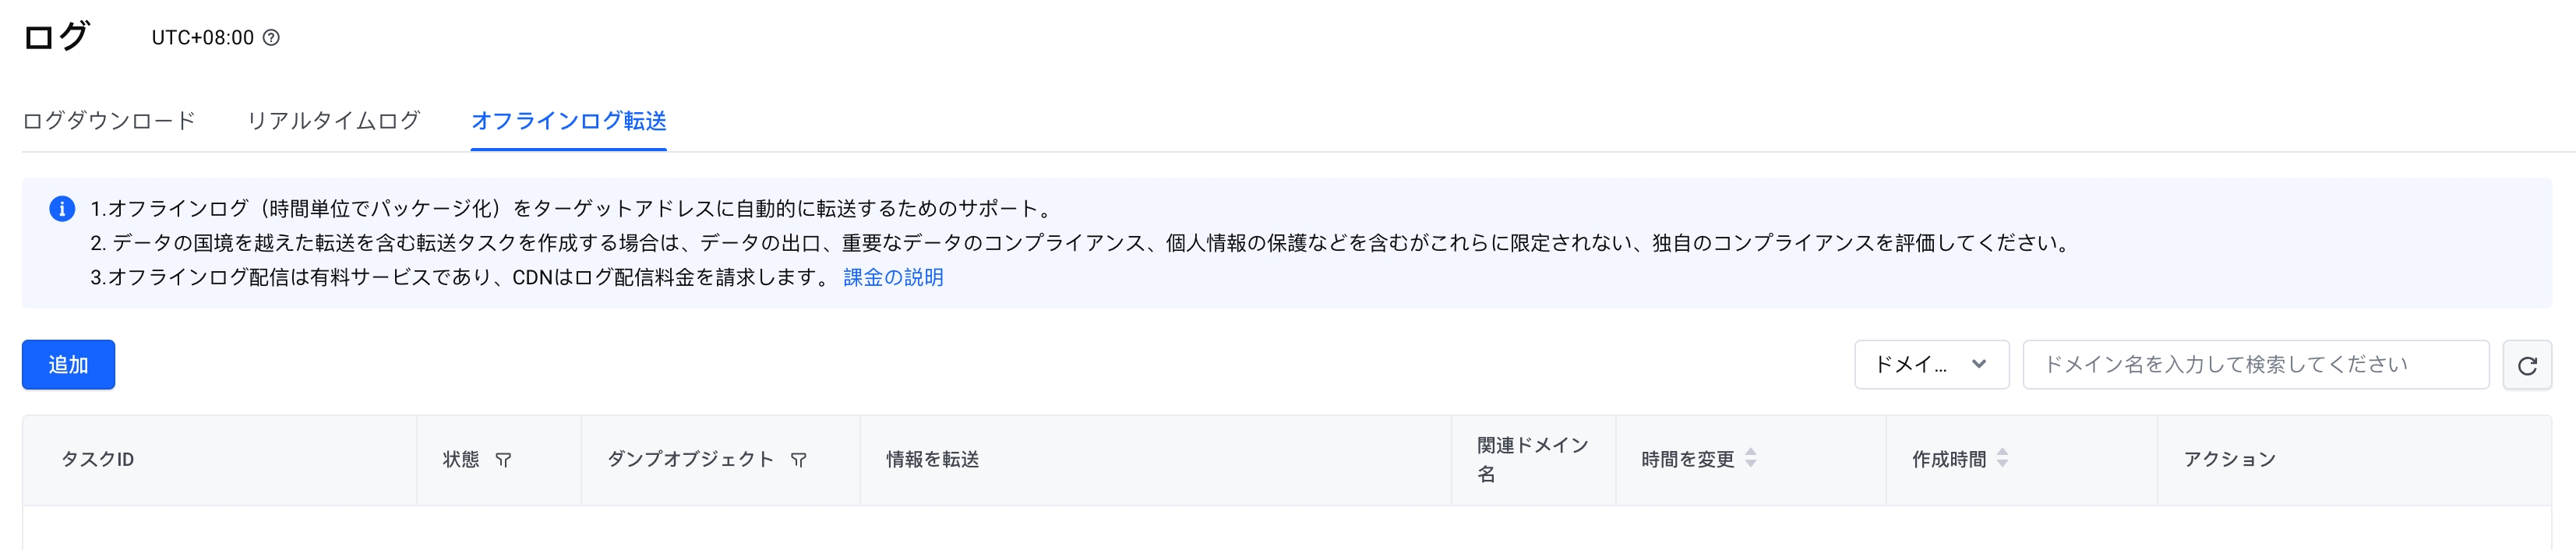Image resolution: width=2576 pixels, height=550 pixels.
Task: Click the 関連ドメイン名 column header
Action: (x=1532, y=460)
